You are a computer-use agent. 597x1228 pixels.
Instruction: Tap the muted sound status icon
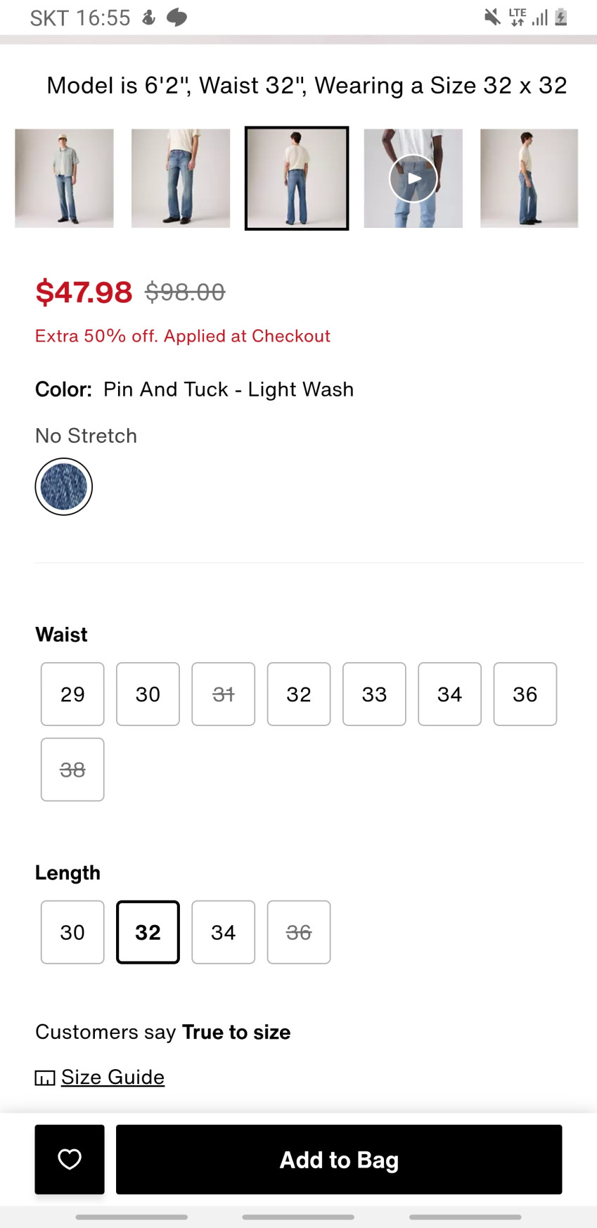click(492, 17)
